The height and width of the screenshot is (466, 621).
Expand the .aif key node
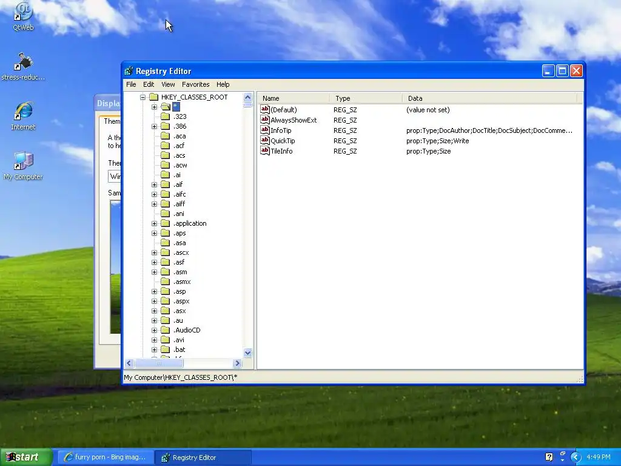pyautogui.click(x=155, y=184)
